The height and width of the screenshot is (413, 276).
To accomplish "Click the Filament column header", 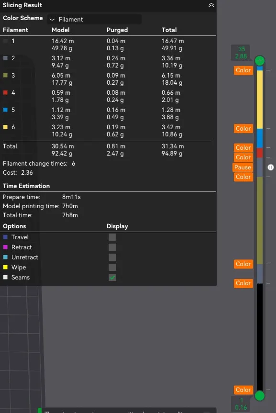I will (15, 30).
